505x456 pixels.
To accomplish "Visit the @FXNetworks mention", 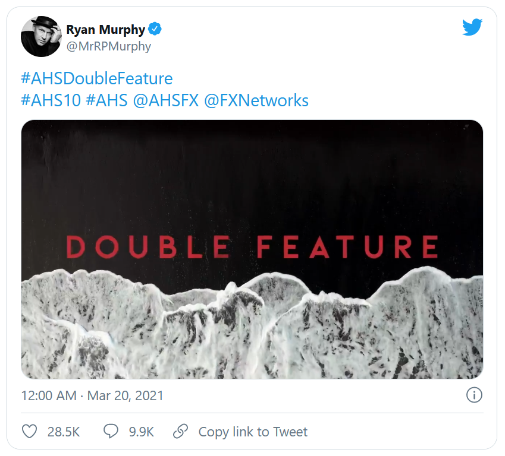I will coord(256,100).
